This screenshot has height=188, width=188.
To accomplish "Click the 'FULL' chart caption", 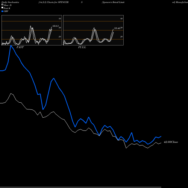I will point(82,47).
